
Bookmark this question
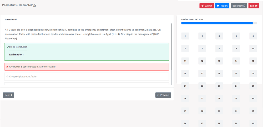pos(239,6)
